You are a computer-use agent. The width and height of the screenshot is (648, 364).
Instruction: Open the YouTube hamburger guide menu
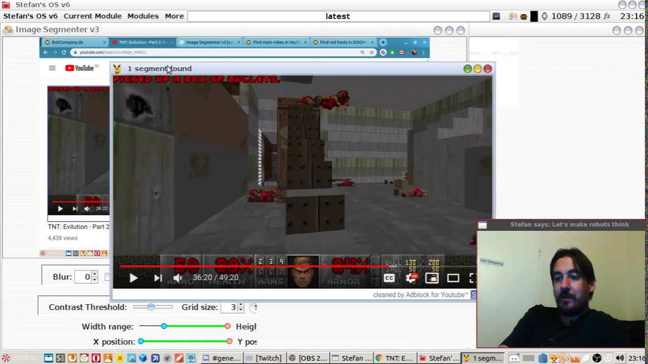pos(52,68)
